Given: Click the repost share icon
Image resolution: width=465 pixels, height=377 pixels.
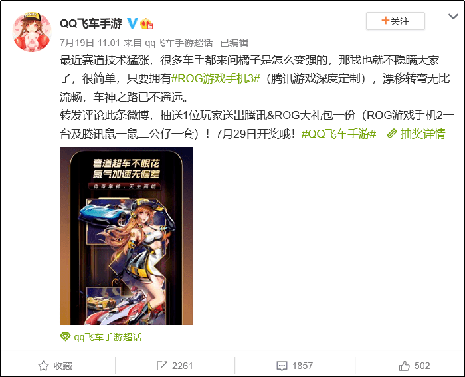Looking at the screenshot, I should point(162,366).
